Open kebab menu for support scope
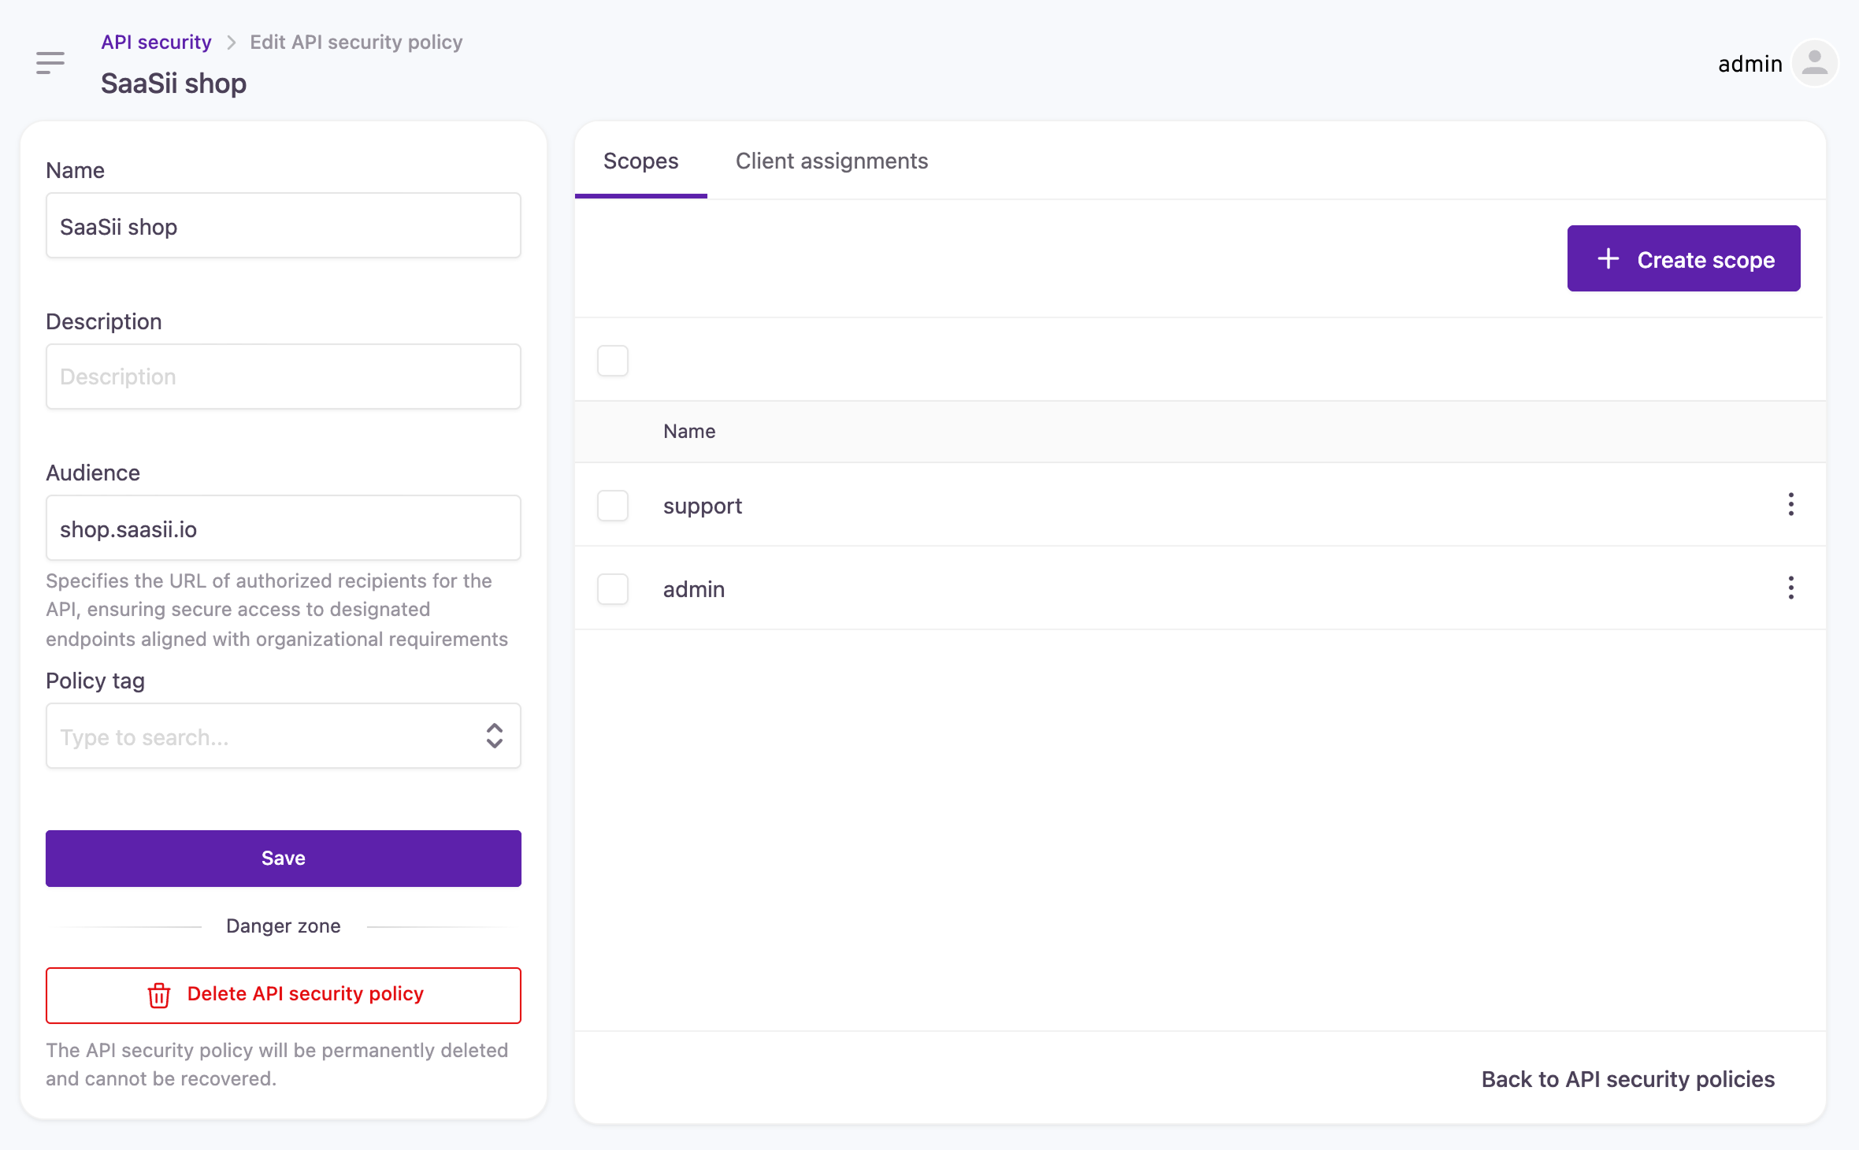1859x1150 pixels. coord(1790,504)
